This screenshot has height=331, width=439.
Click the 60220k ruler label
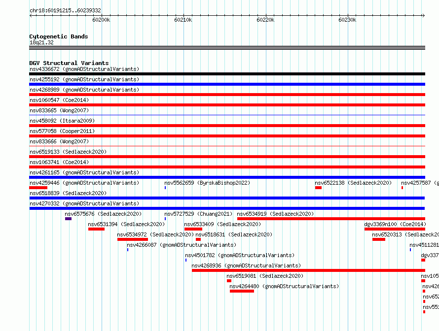265,20
